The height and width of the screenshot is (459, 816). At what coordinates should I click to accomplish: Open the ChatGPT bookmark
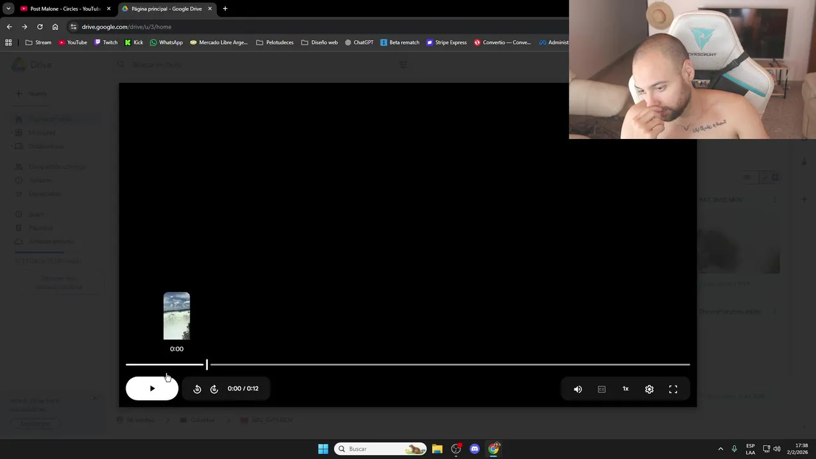359,43
